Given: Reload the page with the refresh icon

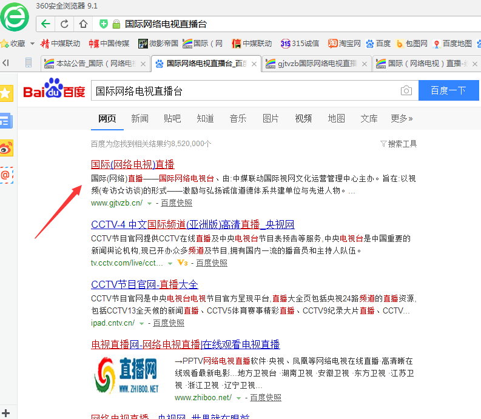Looking at the screenshot, I should [x=64, y=24].
